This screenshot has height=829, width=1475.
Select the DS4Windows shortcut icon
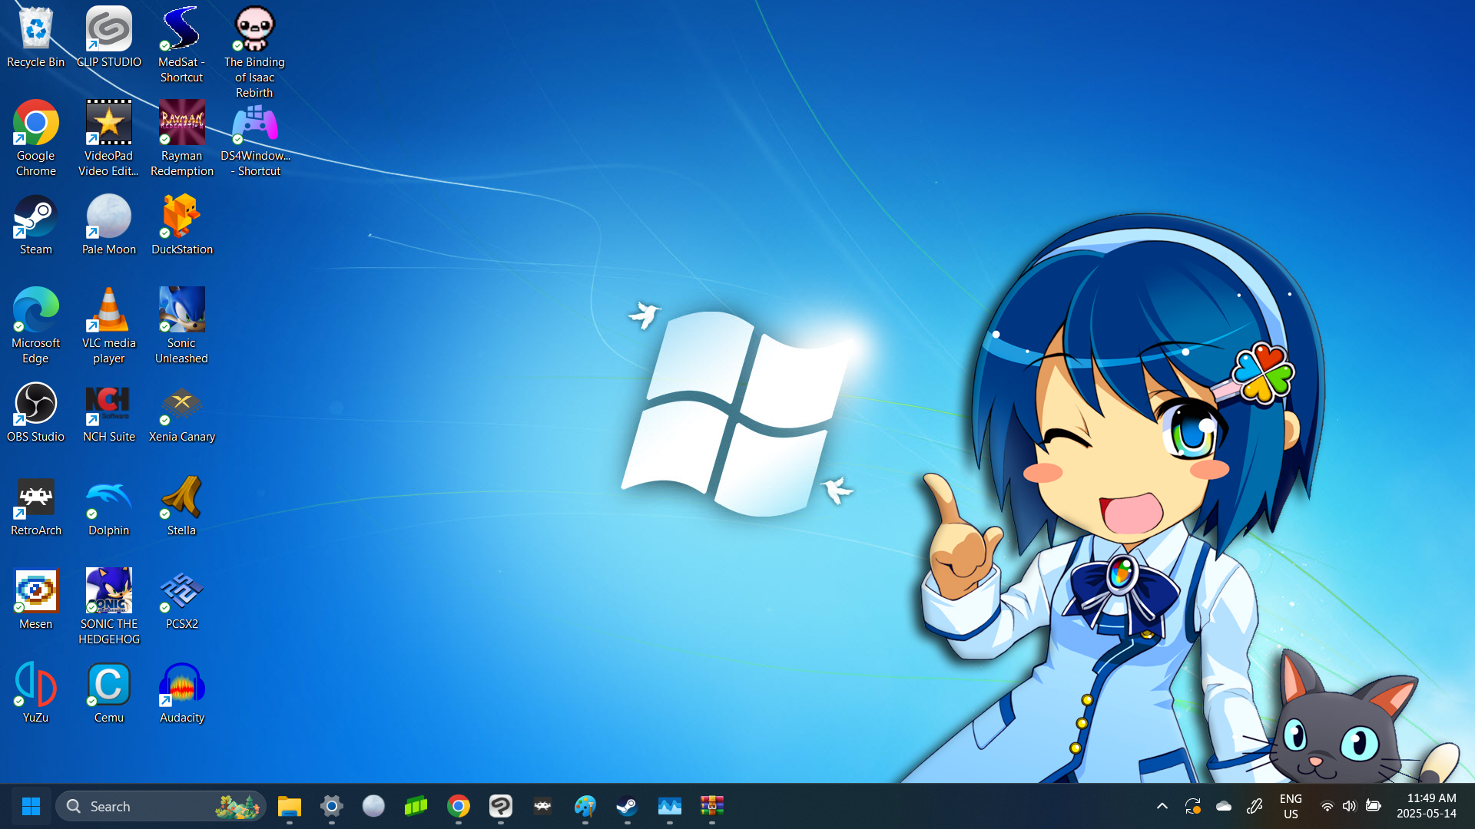[255, 139]
